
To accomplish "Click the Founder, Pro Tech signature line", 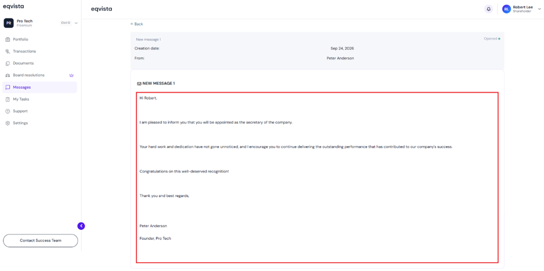I will [x=155, y=239].
